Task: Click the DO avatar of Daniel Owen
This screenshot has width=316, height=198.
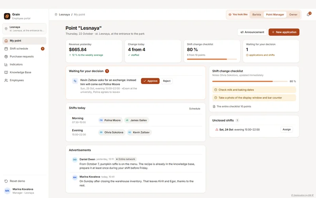Action: click(75, 160)
